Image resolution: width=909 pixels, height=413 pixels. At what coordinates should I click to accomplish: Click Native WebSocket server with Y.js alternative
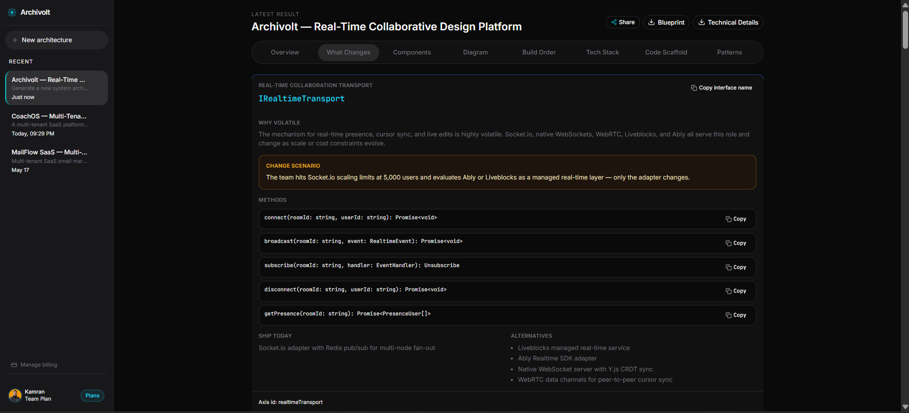click(x=585, y=369)
